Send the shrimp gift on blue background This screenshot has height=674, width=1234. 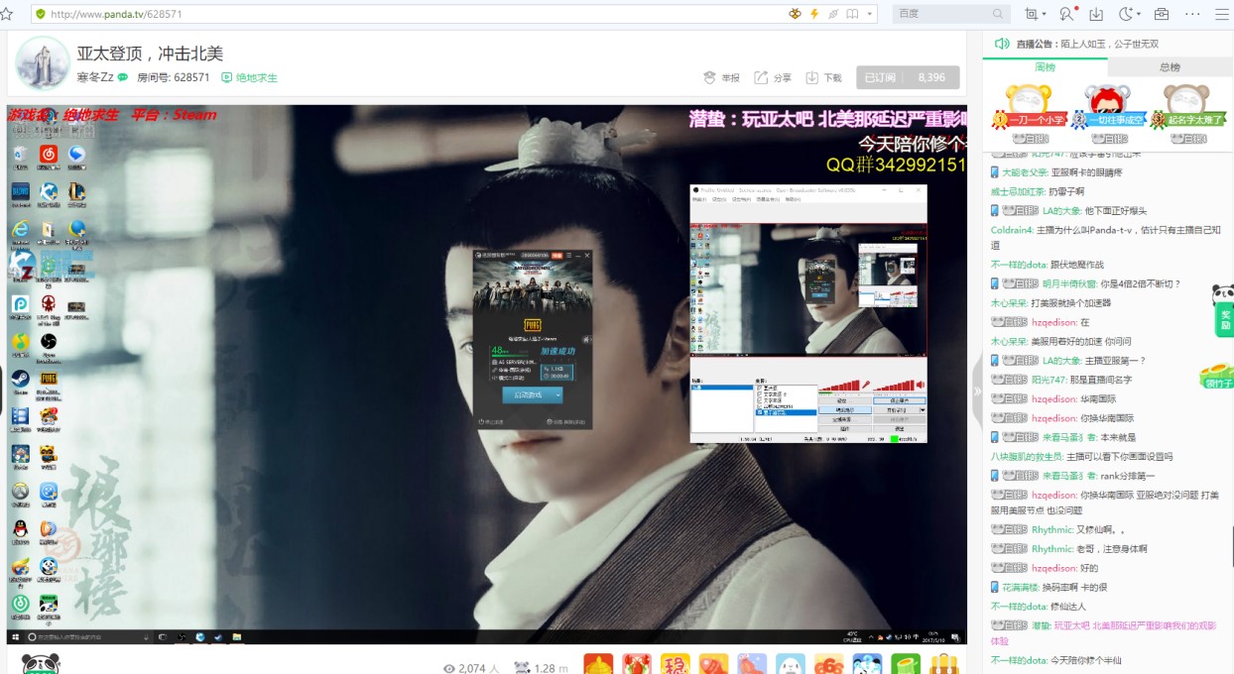coord(752,663)
